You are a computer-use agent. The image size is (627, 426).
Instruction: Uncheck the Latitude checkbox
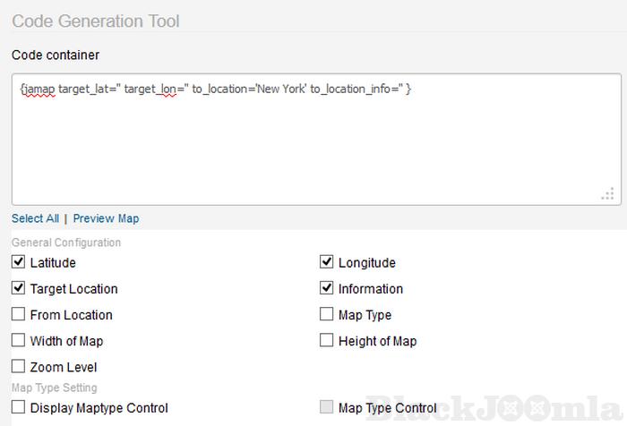[19, 262]
